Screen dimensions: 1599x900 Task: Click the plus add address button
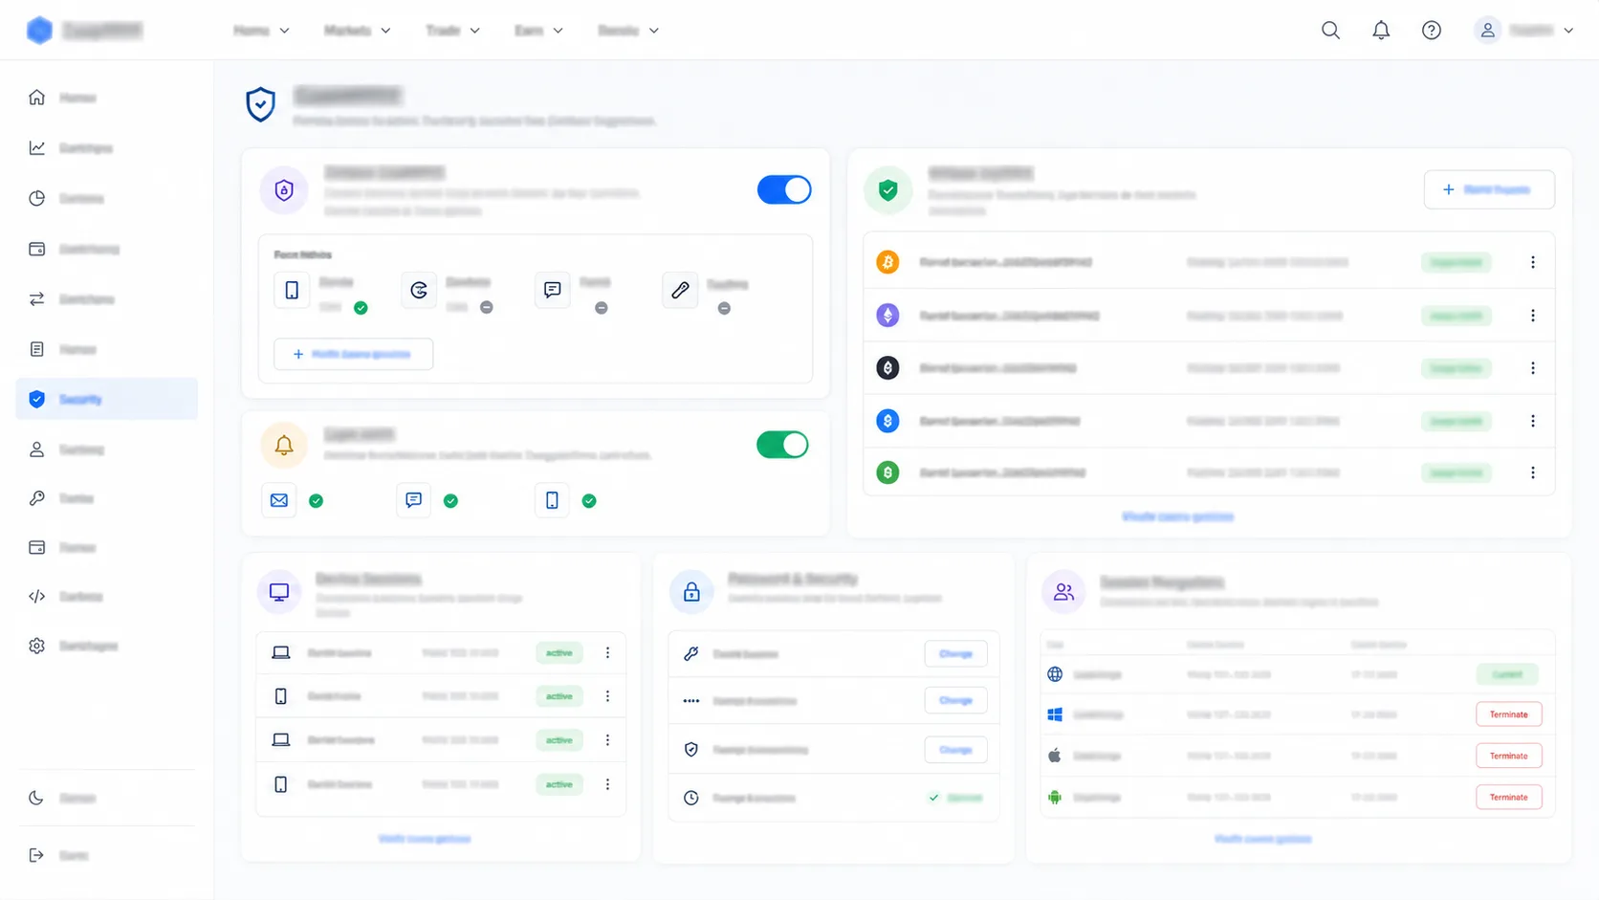click(x=1489, y=189)
